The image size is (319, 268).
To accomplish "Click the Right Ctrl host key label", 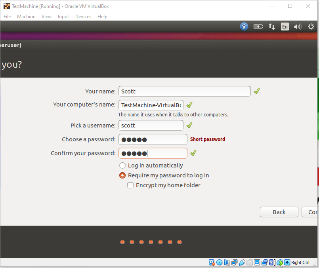I will tap(300, 262).
